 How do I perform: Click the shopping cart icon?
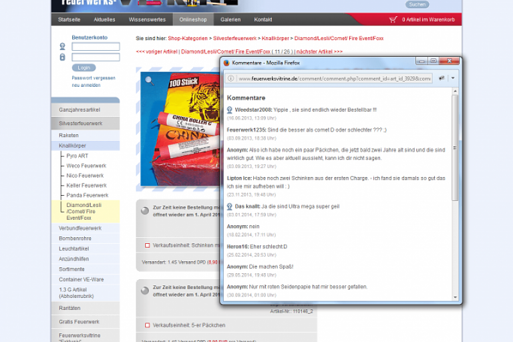[393, 19]
